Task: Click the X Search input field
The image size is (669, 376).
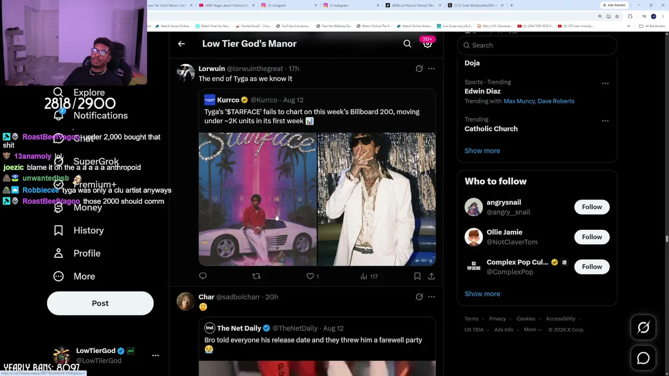Action: (x=537, y=45)
